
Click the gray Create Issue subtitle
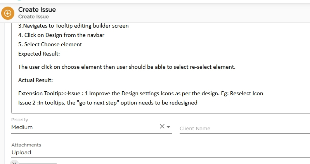pyautogui.click(x=33, y=17)
